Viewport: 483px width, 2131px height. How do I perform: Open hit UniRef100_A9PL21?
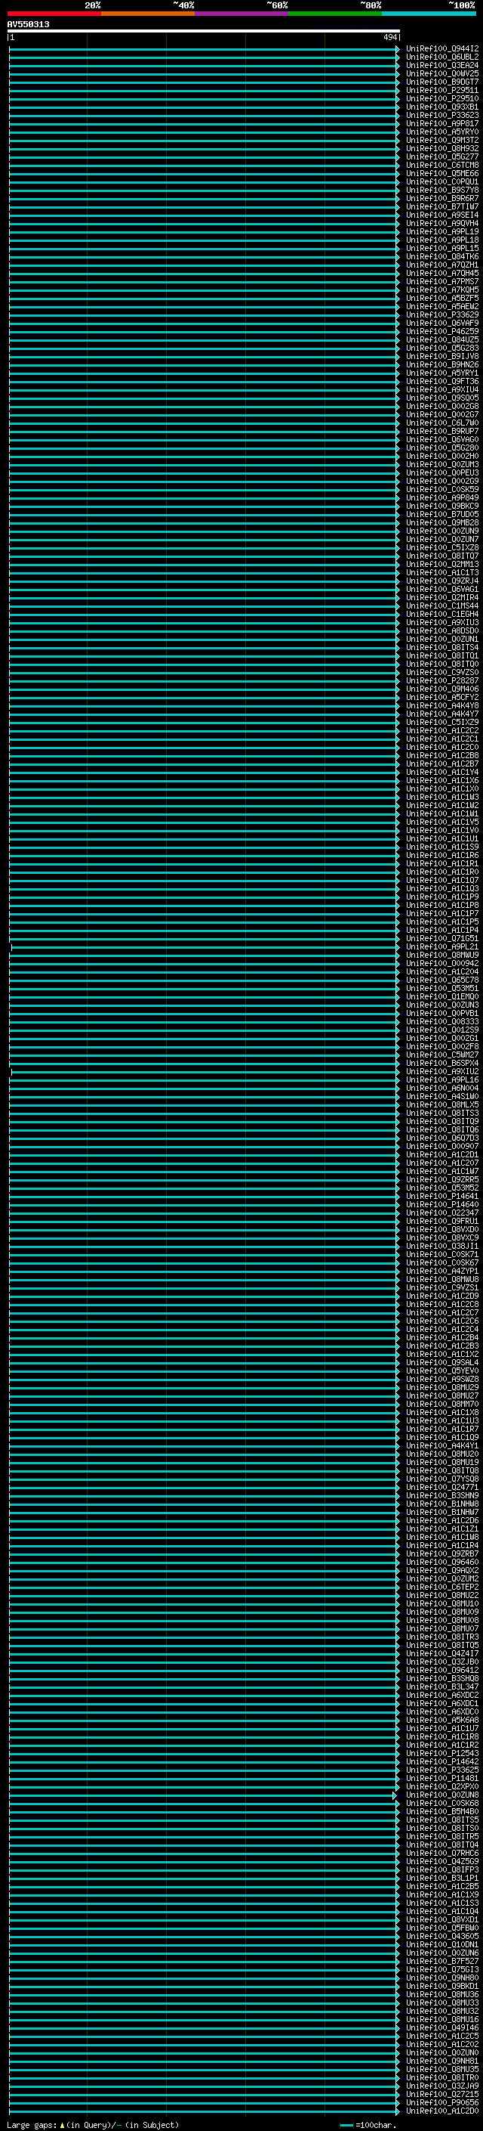[x=442, y=946]
